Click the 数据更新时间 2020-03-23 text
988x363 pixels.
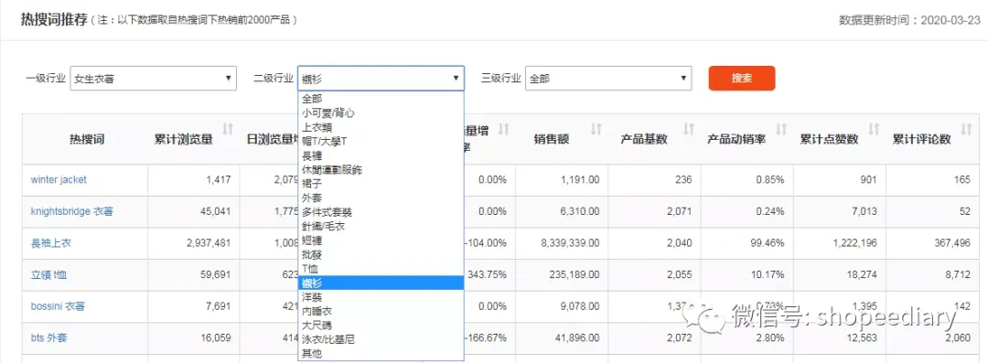(910, 20)
